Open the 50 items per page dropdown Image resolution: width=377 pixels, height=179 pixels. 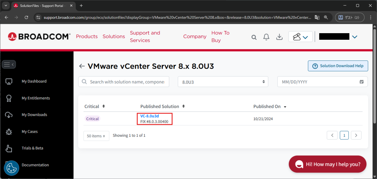click(x=96, y=136)
